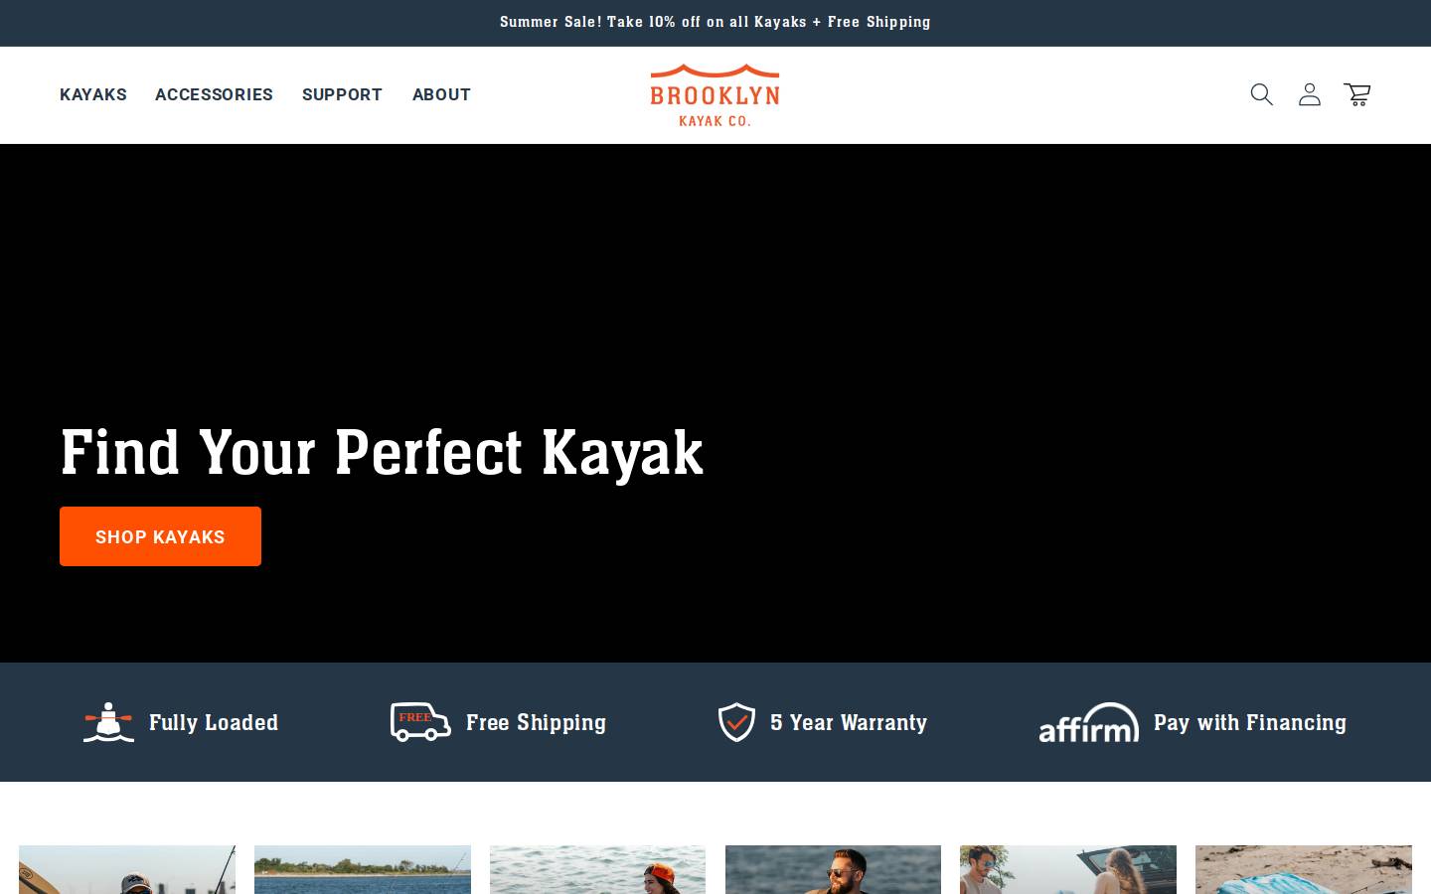Open the account login icon
The image size is (1431, 894).
pos(1310,94)
